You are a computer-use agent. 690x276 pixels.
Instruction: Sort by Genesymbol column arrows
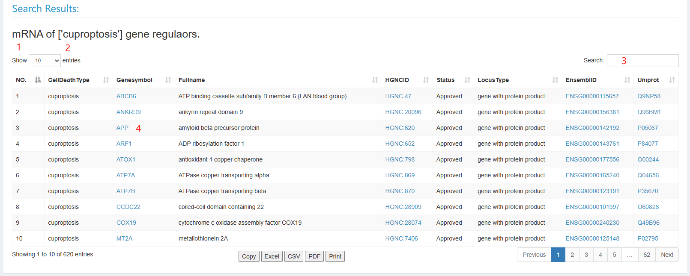point(168,80)
